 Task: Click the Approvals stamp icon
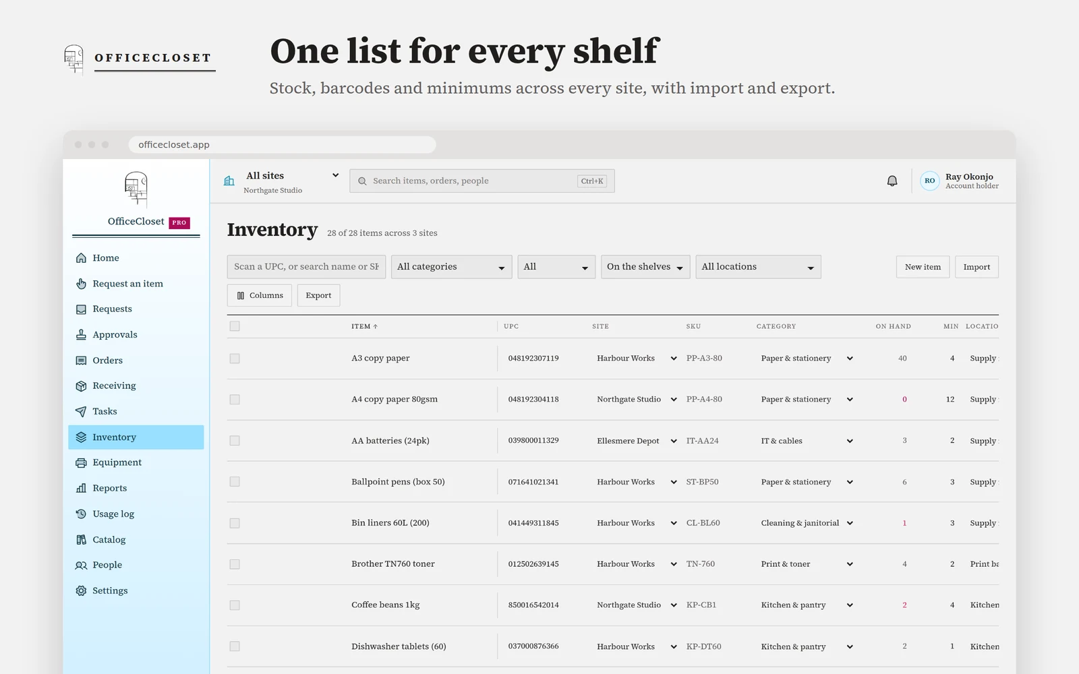(x=81, y=335)
